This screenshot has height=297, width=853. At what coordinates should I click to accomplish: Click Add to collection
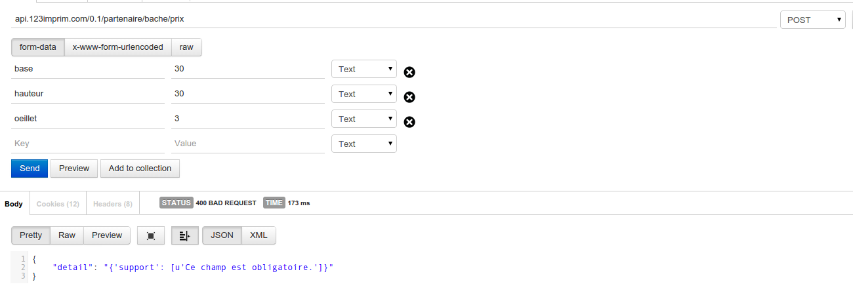(x=140, y=168)
